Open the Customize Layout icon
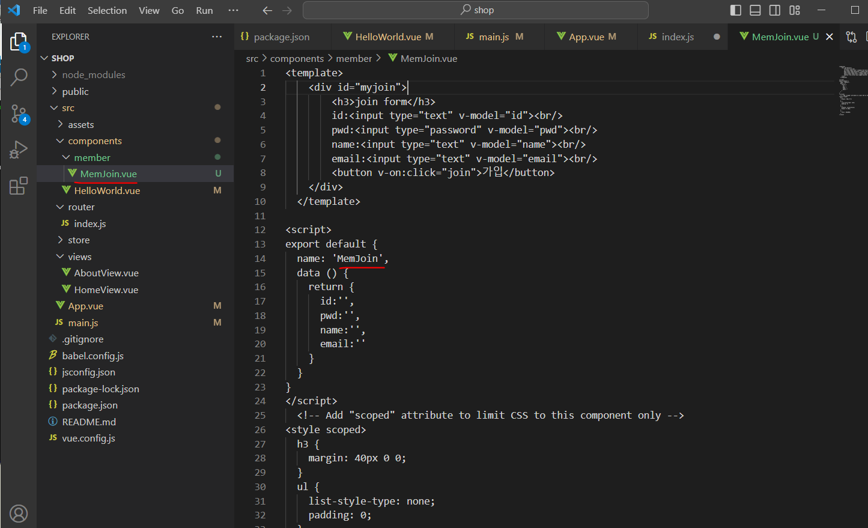Image resolution: width=868 pixels, height=528 pixels. (x=795, y=10)
